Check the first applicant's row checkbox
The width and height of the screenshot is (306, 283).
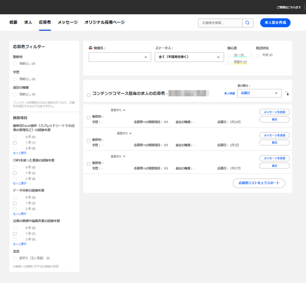point(88,118)
